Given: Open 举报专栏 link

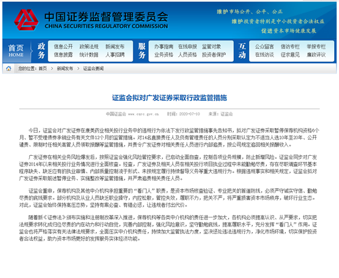Looking at the screenshot, I should 316,46.
